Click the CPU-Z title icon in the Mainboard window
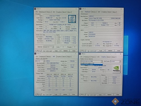The image size is (141, 106). tap(80, 9)
